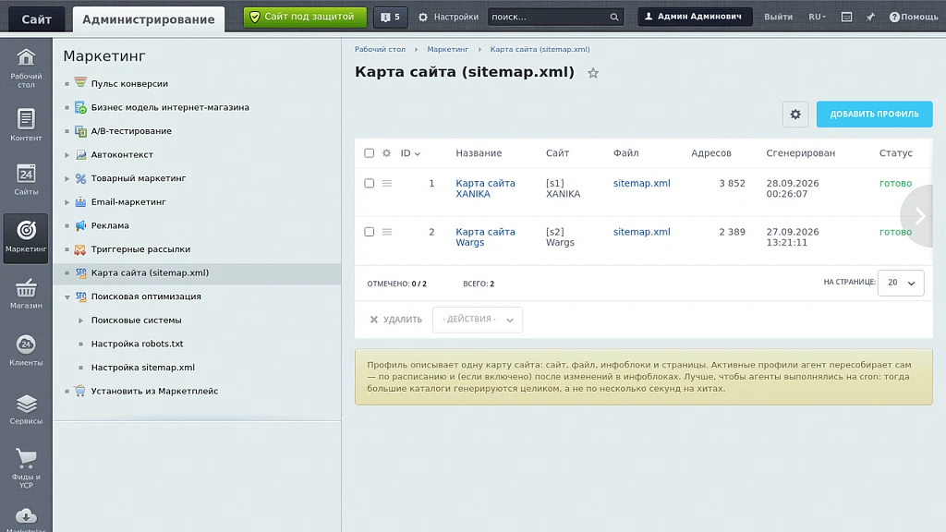Screen dimensions: 946x532
Task: Open the Фиды и YCP sidebar section
Action: pyautogui.click(x=26, y=468)
